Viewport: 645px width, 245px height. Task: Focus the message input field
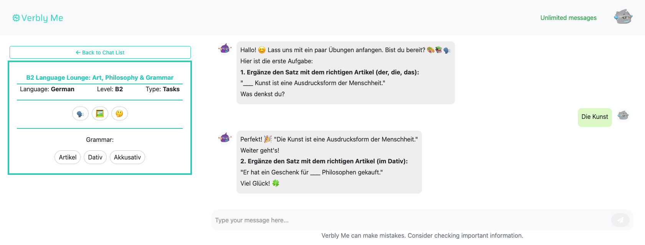point(411,220)
